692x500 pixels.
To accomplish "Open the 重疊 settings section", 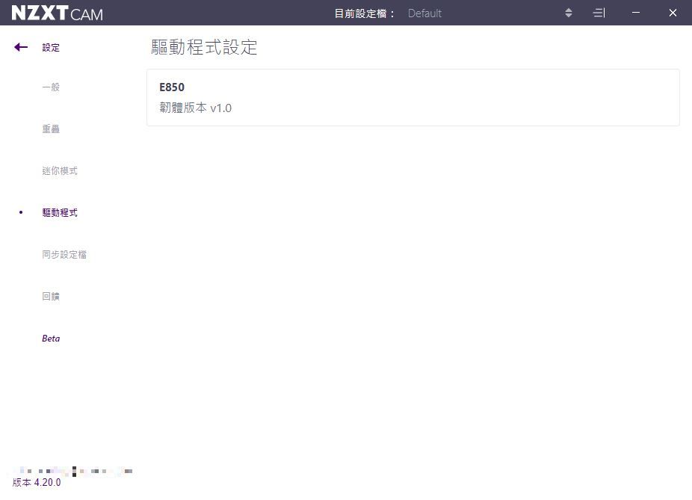I will (51, 129).
